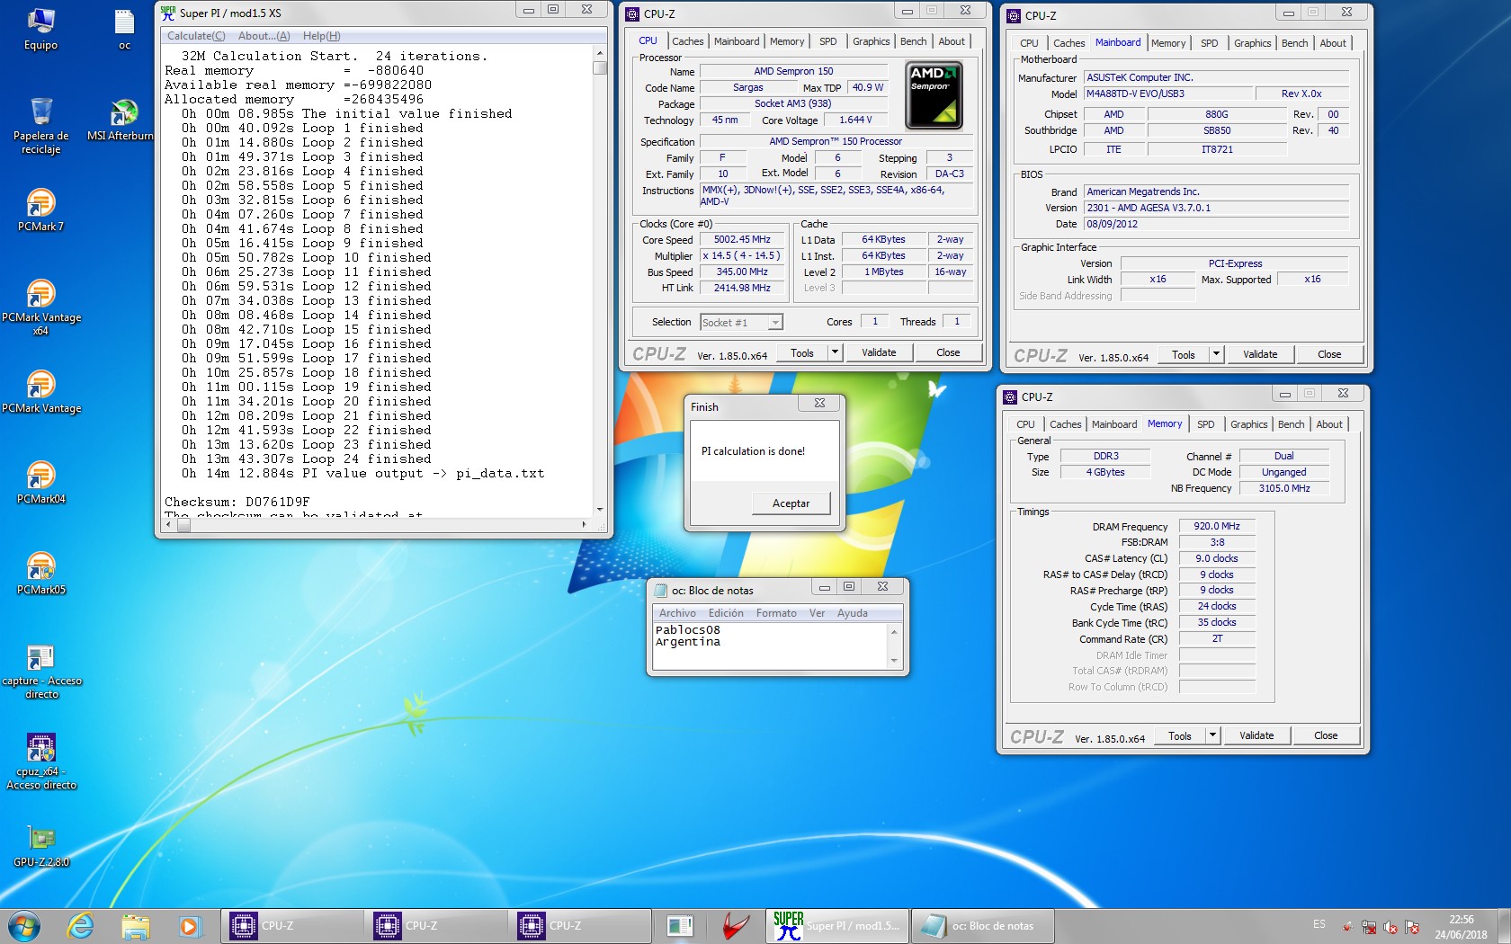Click the Checksum: D0761D9F line
The image size is (1511, 944).
coord(237,502)
